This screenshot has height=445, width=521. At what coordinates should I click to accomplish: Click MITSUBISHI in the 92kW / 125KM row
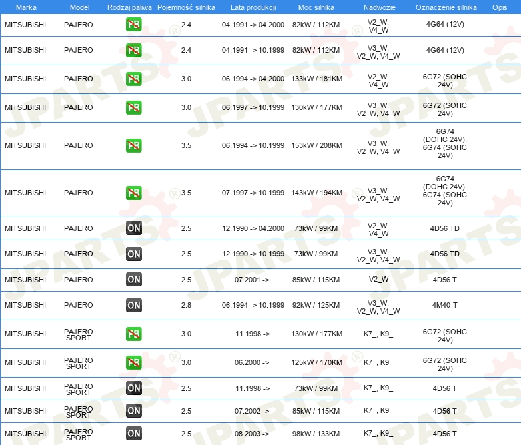click(25, 305)
